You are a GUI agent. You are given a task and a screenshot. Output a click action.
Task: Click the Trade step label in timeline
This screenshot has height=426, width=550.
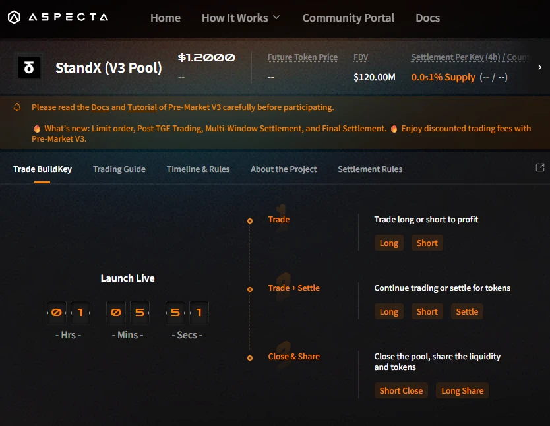click(x=279, y=220)
